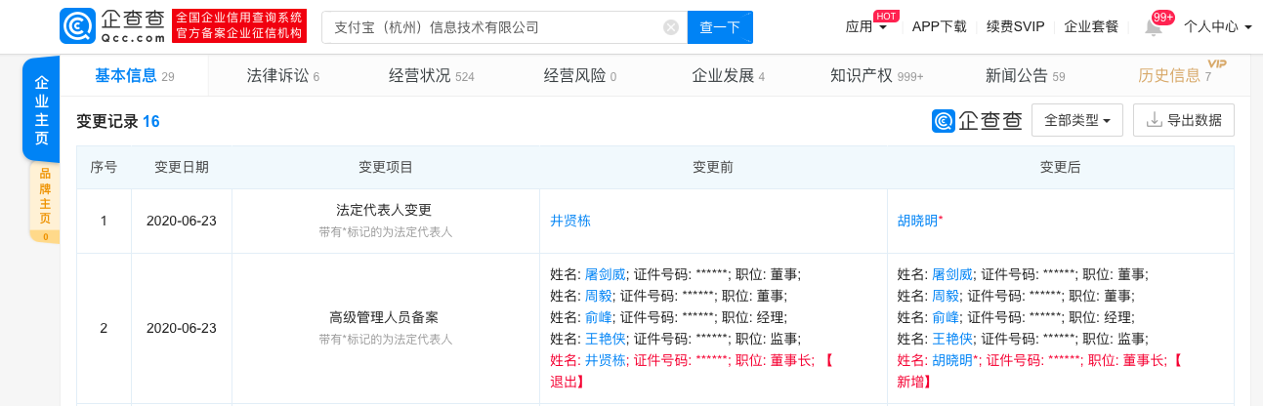Expand the 个人中心 account menu

tap(1217, 27)
